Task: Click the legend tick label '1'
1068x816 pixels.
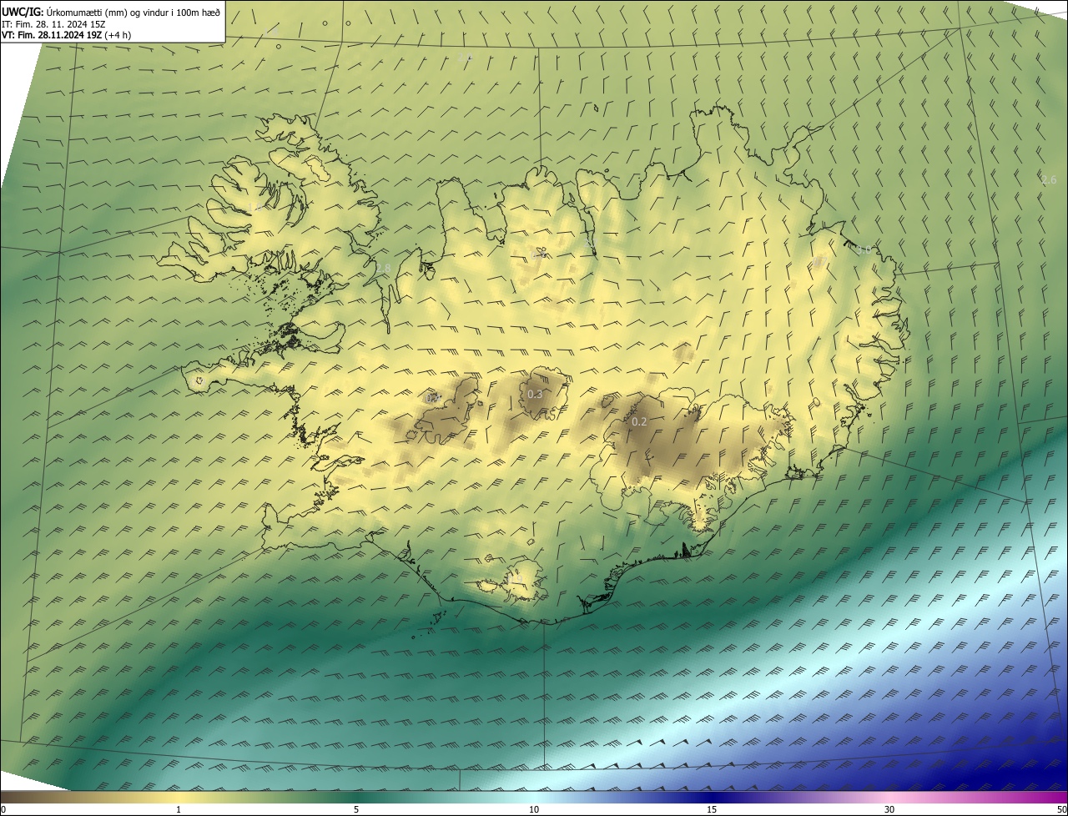Action: [x=179, y=809]
